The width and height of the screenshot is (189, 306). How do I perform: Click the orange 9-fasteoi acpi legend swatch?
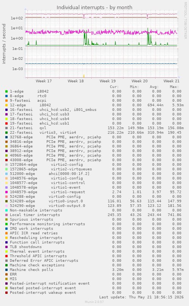pos(6,101)
